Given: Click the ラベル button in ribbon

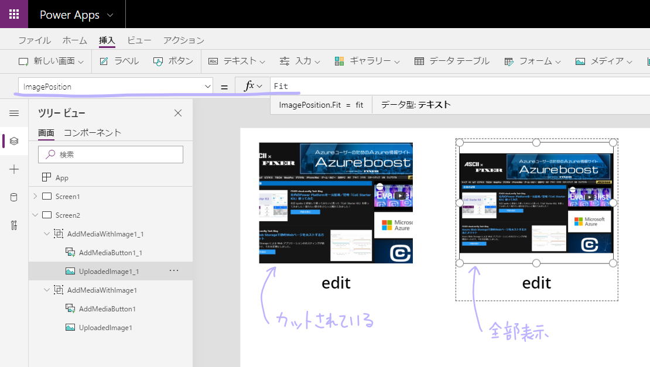Looking at the screenshot, I should (119, 61).
